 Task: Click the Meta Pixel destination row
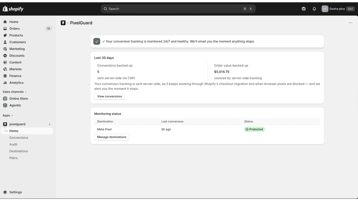(x=207, y=129)
